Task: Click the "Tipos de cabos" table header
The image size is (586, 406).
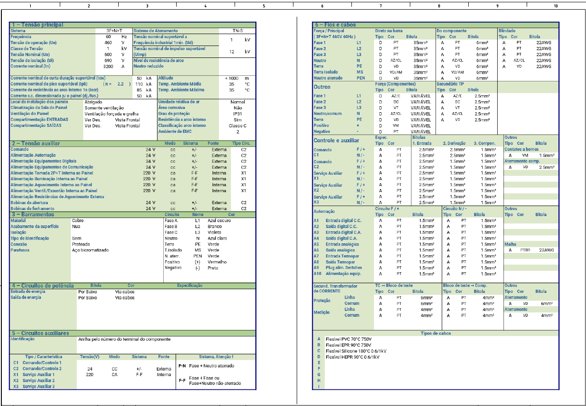Action: [436, 333]
